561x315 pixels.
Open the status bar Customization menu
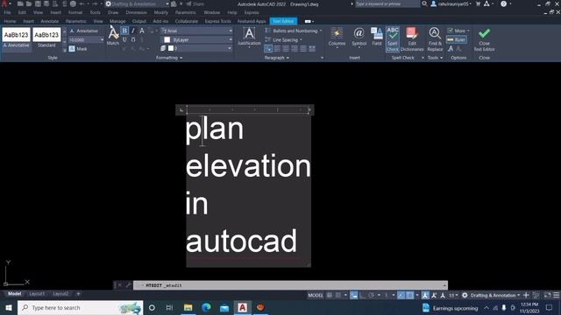click(556, 296)
